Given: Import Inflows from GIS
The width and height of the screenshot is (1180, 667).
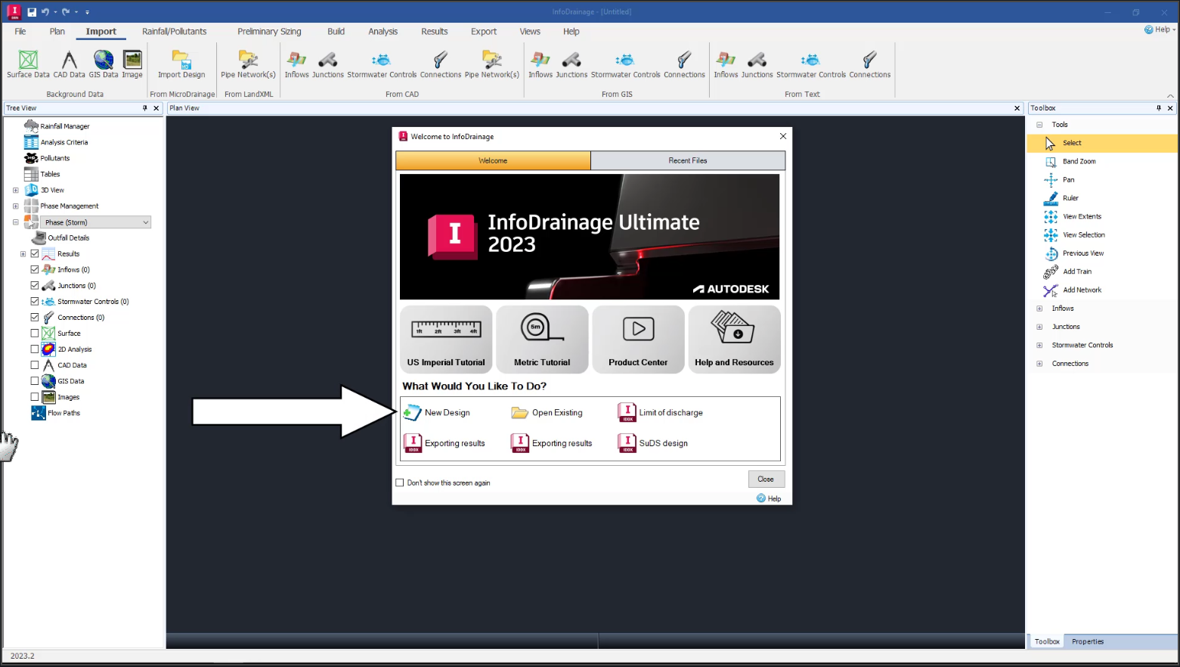Looking at the screenshot, I should pyautogui.click(x=540, y=64).
